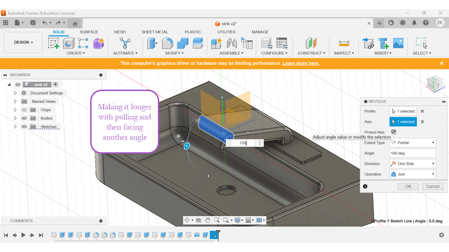Select the Create Sketch tool icon

53,43
